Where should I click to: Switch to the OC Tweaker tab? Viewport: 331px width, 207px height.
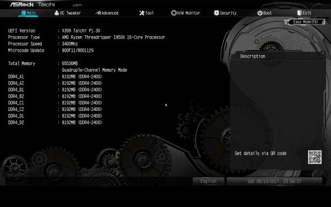tap(68, 13)
